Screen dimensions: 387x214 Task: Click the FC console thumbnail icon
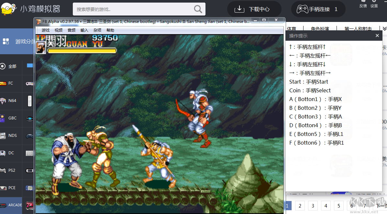tap(29, 84)
